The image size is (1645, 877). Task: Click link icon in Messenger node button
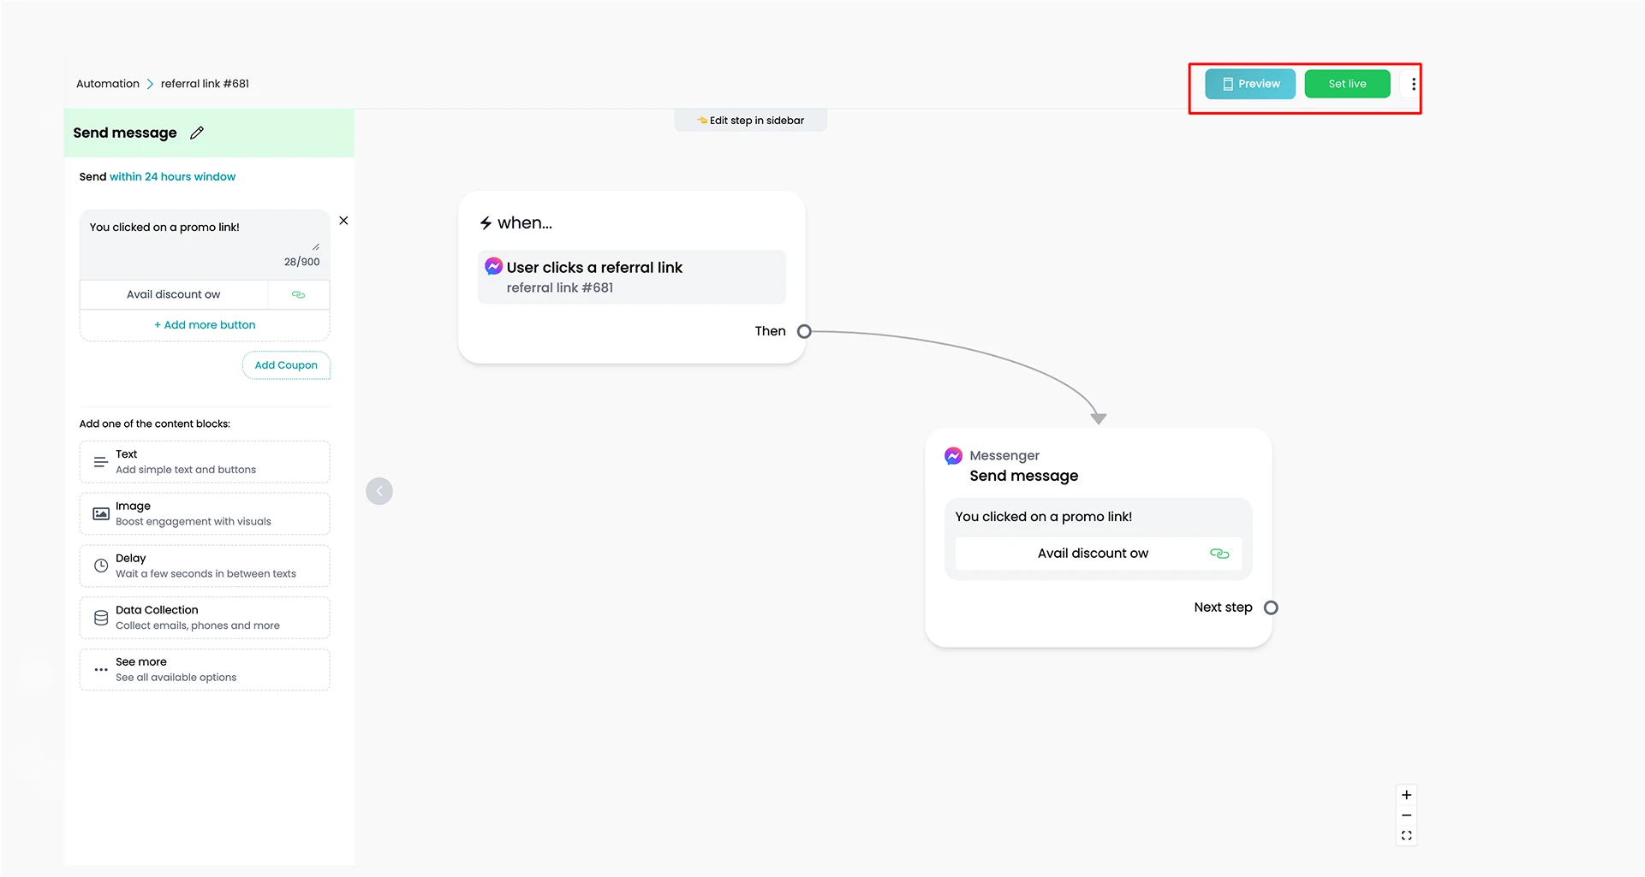[x=1219, y=554]
